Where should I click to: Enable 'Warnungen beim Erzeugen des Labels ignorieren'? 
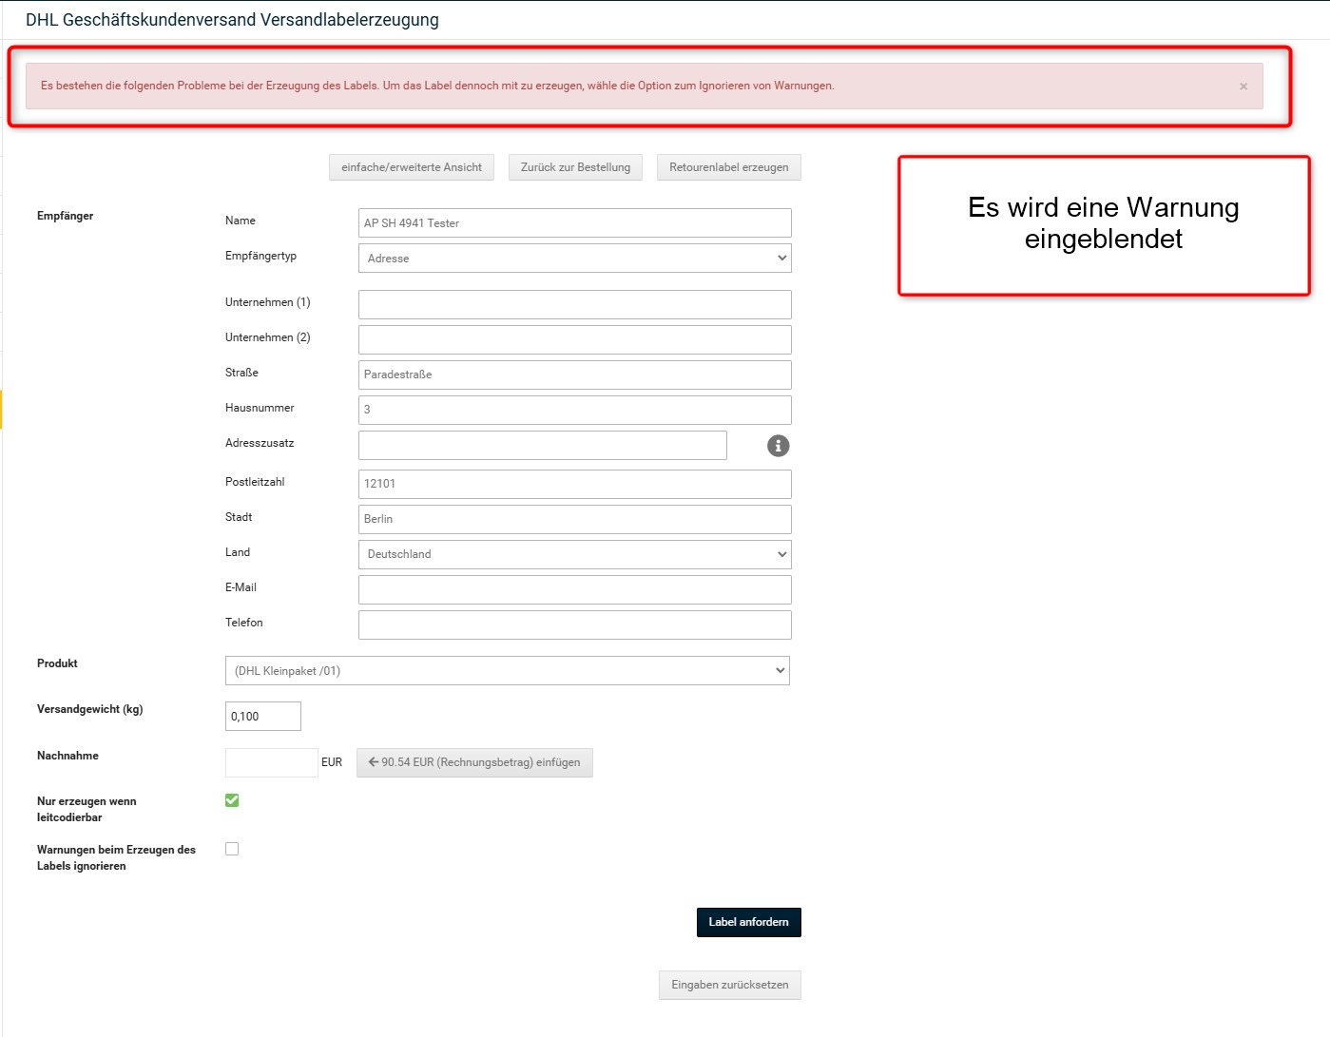click(232, 849)
